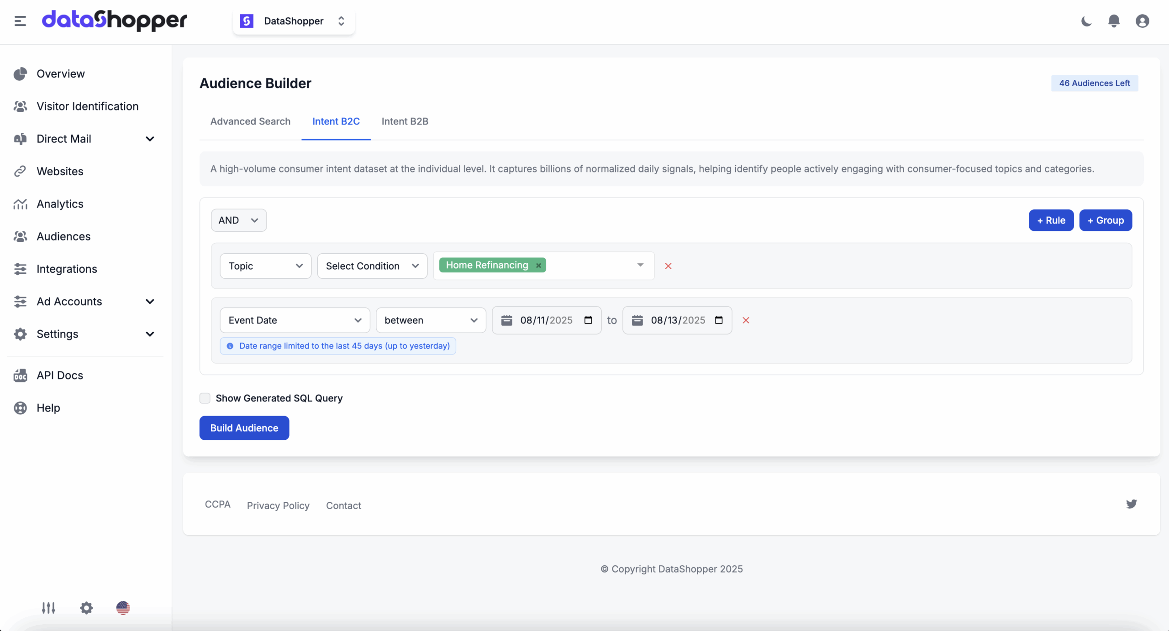
Task: Open the AND operator dropdown
Action: pos(238,220)
